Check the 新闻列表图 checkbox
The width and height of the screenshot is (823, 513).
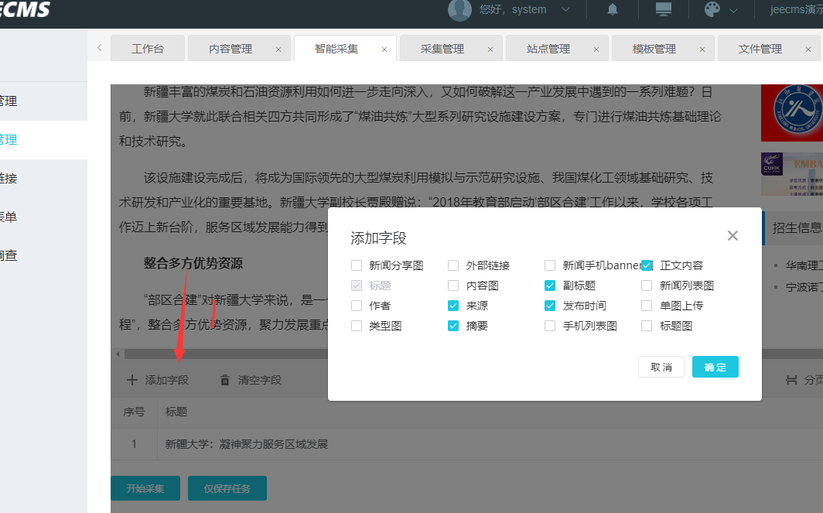coord(647,286)
